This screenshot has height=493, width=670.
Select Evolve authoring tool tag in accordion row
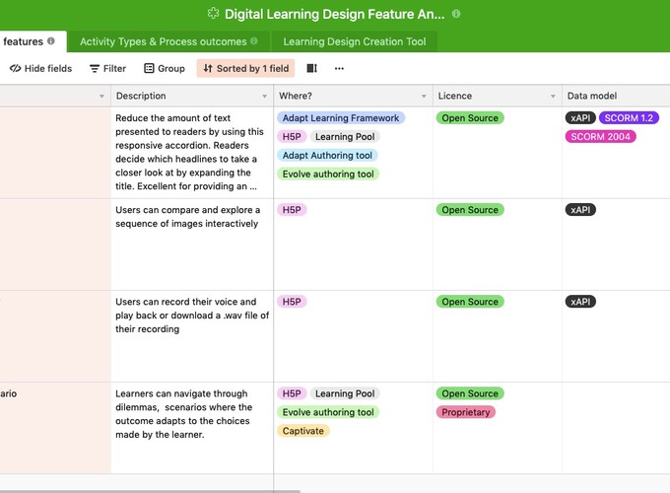pos(328,174)
